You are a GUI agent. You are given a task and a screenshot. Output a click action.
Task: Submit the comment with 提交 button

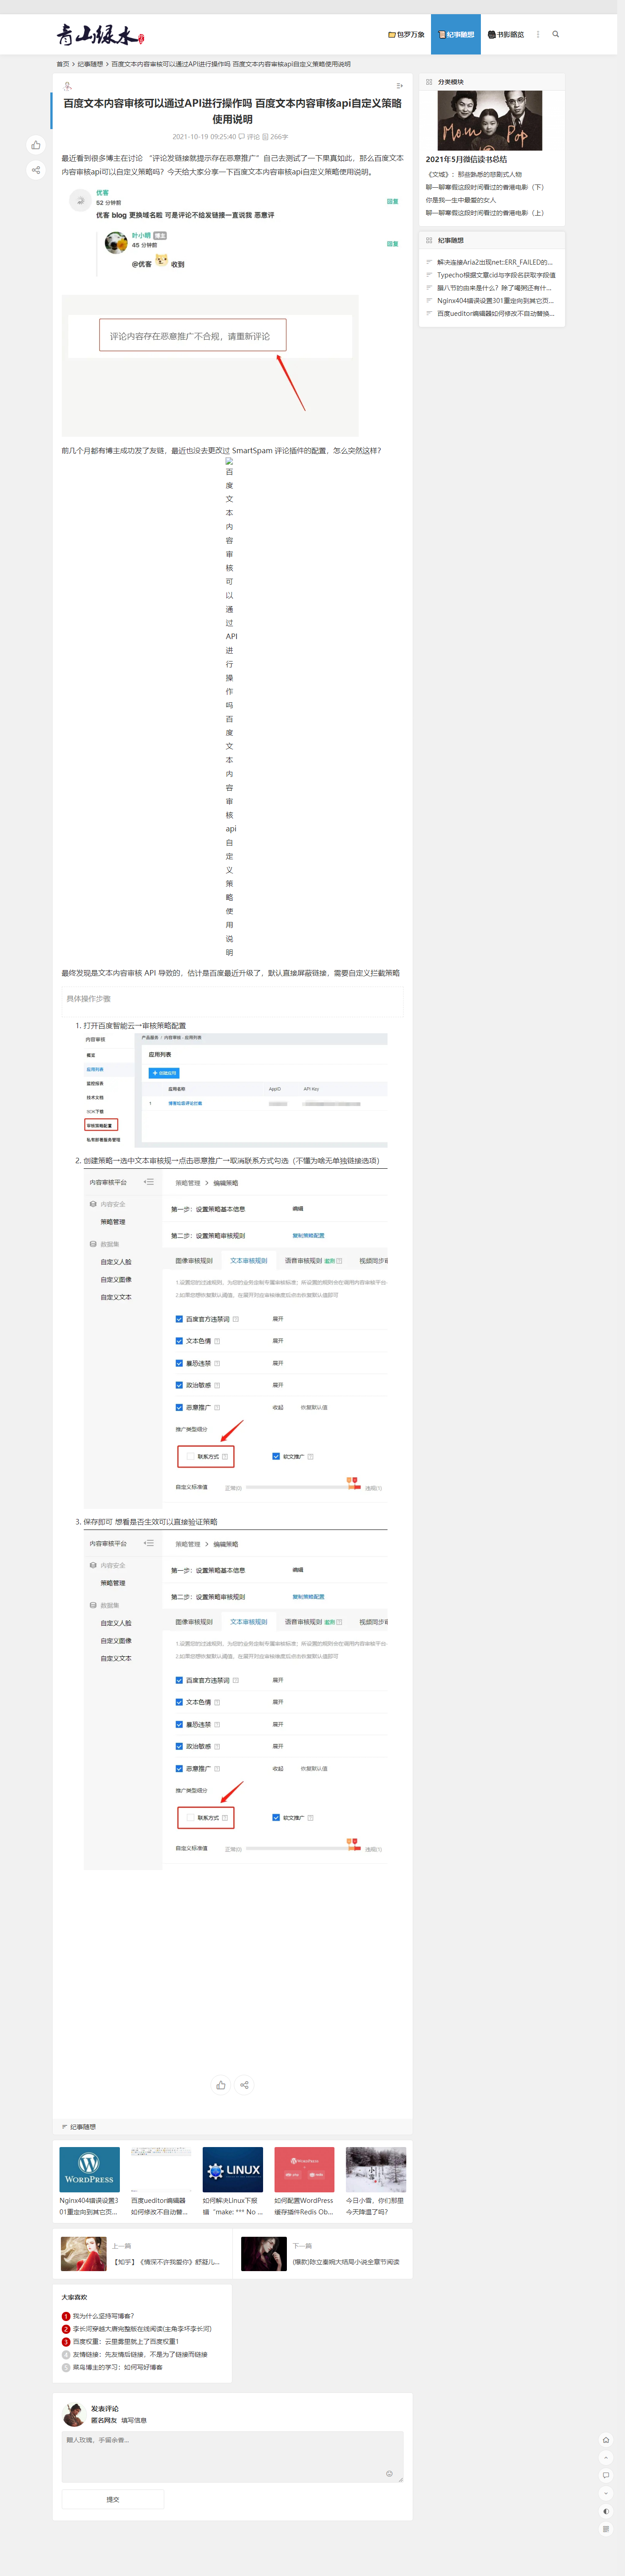coord(113,2499)
